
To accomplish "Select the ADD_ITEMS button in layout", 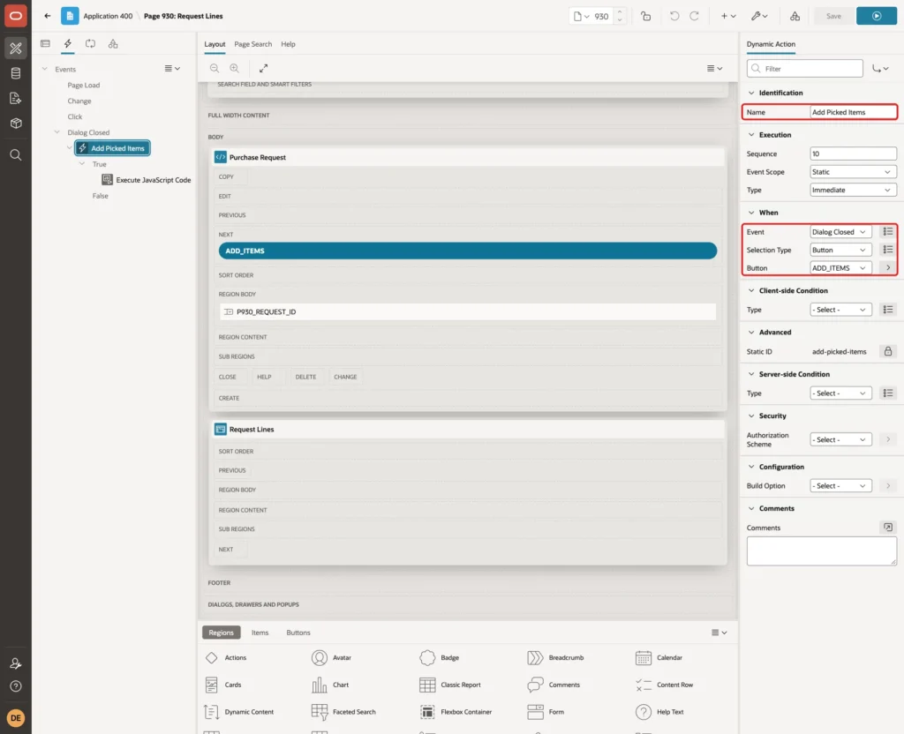I will click(x=468, y=251).
